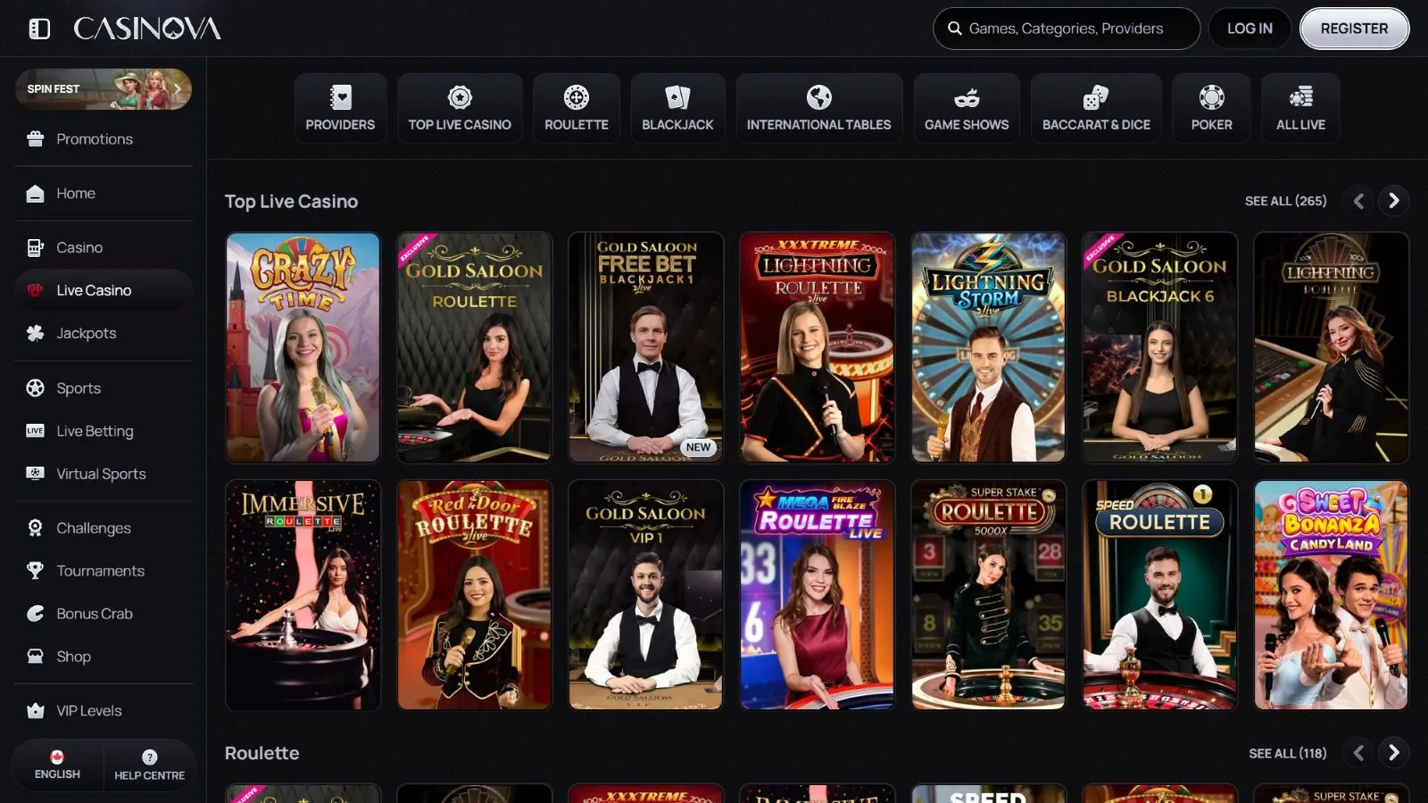Collapse the sidebar with the panel icon

pos(39,29)
